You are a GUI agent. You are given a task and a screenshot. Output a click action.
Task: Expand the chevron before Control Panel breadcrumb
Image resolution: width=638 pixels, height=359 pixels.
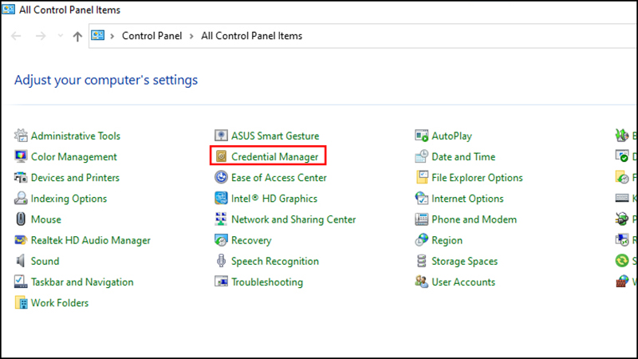(112, 36)
